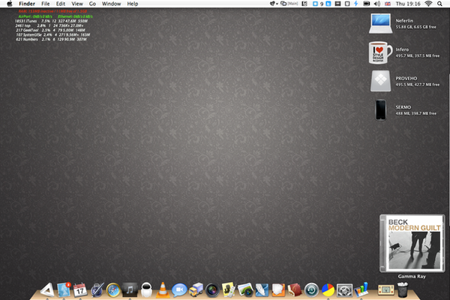Open Safari compass icon in dock
Viewport: 450px width, 300px height.
[x=113, y=289]
